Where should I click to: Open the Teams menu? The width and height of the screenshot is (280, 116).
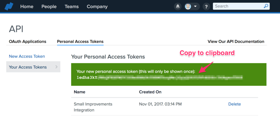72,6
